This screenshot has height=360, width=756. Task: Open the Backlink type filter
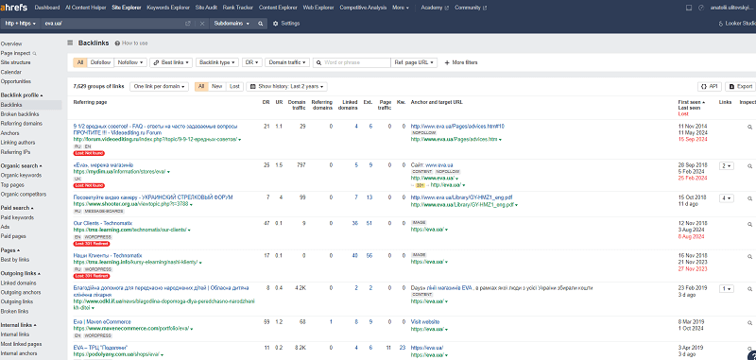(x=217, y=62)
